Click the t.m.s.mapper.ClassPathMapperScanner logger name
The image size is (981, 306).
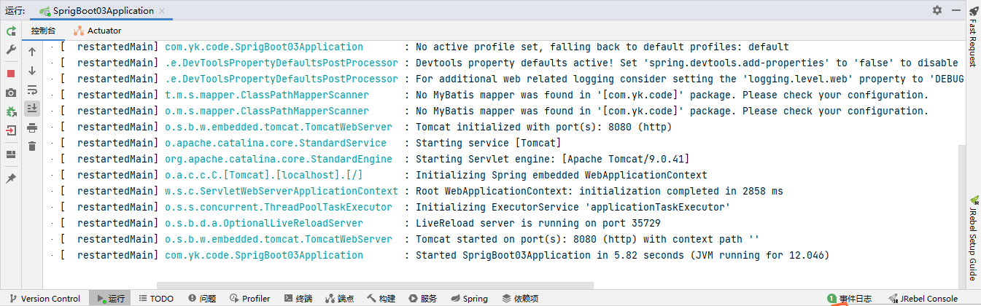pos(267,95)
